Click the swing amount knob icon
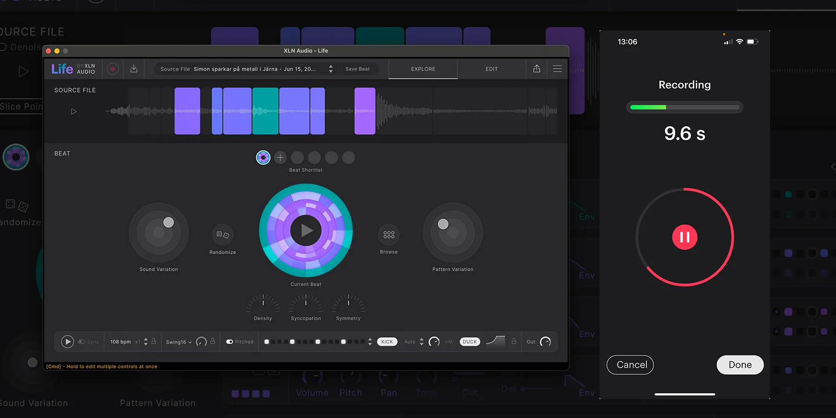Viewport: 836px width, 418px height. point(201,342)
